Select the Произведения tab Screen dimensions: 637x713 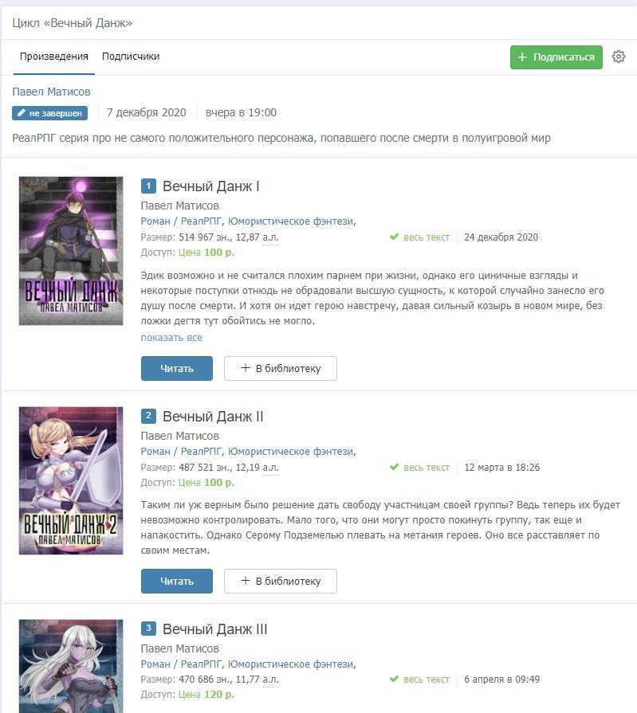pos(53,57)
